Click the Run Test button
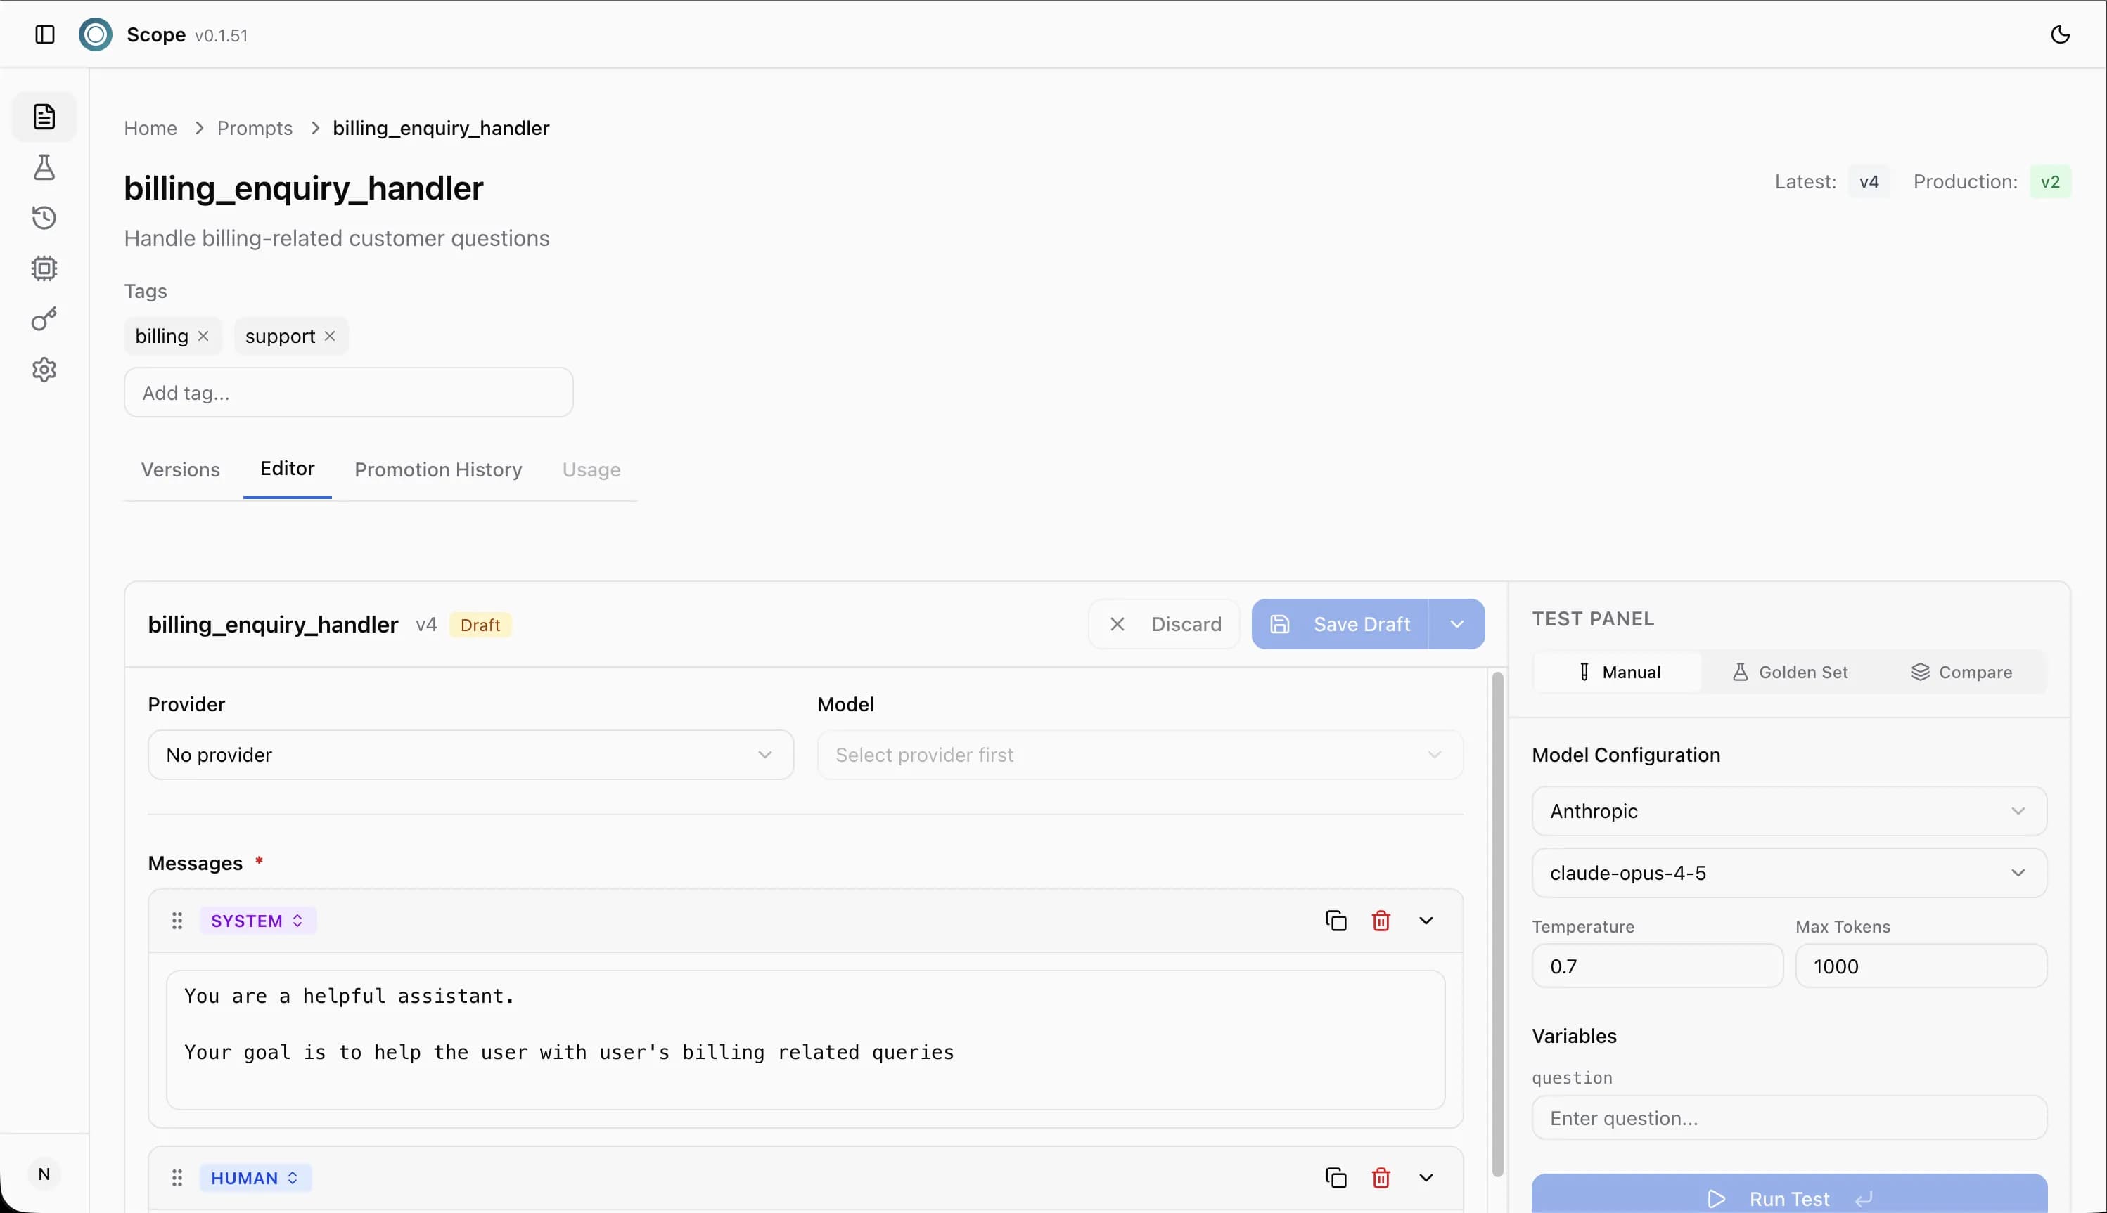The image size is (2107, 1213). (x=1789, y=1195)
